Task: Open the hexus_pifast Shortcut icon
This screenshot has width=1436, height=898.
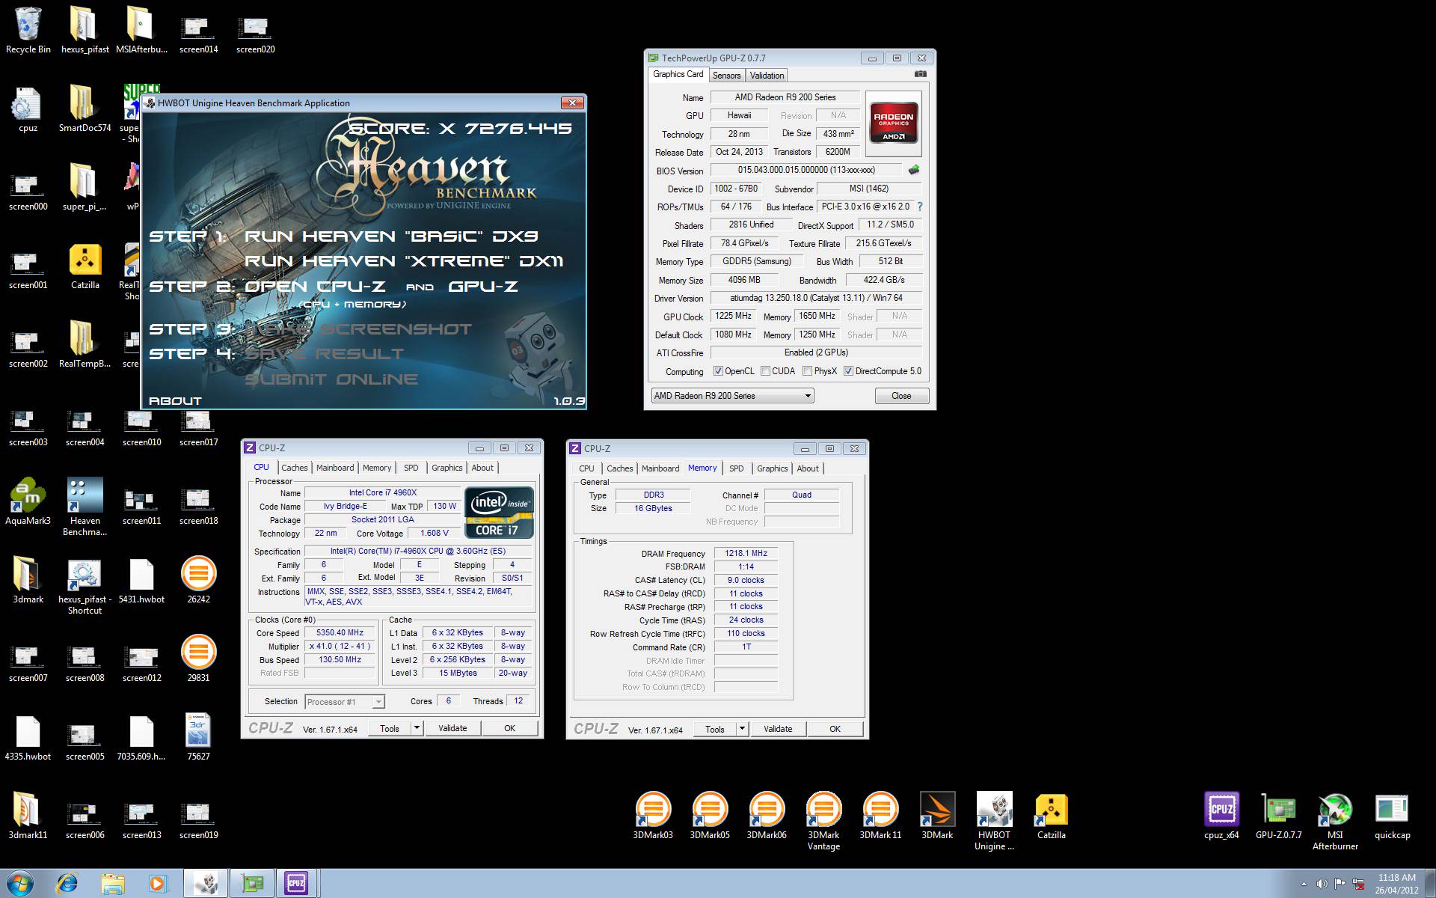Action: coord(85,586)
